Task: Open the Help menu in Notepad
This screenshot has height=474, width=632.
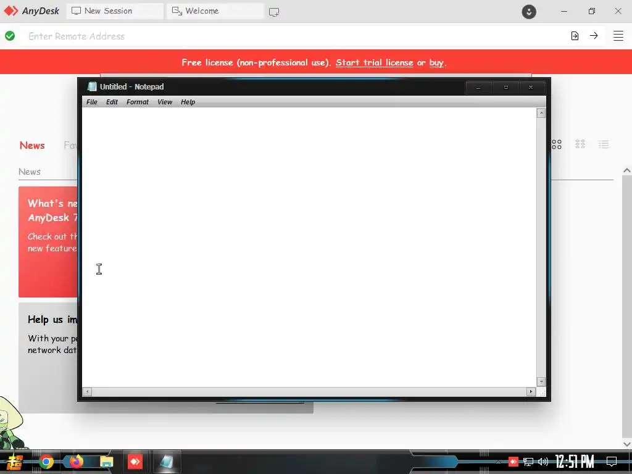Action: pos(188,102)
